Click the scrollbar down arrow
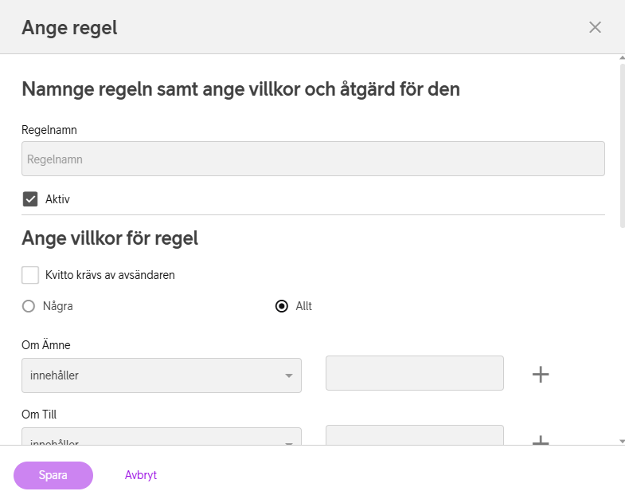The width and height of the screenshot is (625, 503). click(x=621, y=440)
